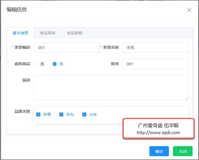The width and height of the screenshot is (199, 160).
Task: Click the green 关闭 button
Action: (x=183, y=151)
